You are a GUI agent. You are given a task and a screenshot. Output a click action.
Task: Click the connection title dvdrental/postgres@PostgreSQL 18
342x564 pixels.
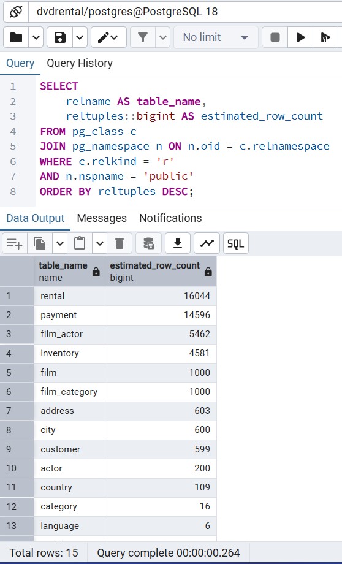click(127, 12)
